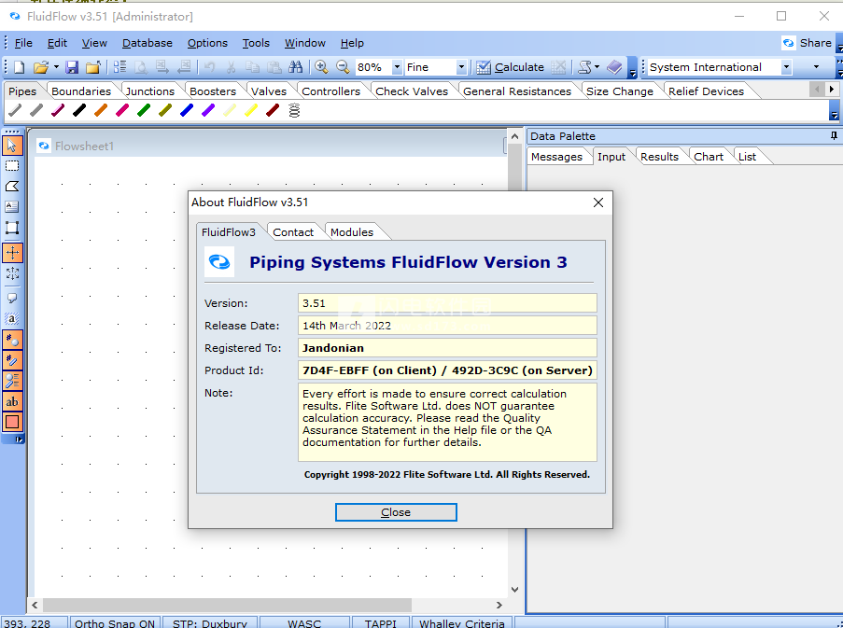
Task: Pick the orange pipe swatch
Action: [101, 111]
